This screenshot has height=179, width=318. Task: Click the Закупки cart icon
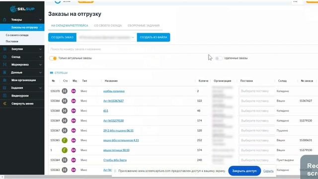tap(4, 49)
